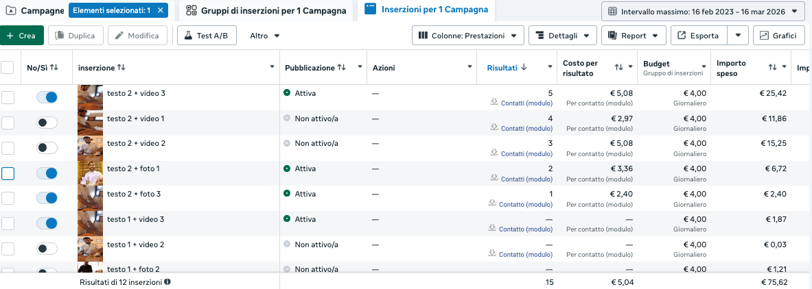Enable the testo 2 + video 1 toggle
The image size is (812, 289).
(47, 123)
